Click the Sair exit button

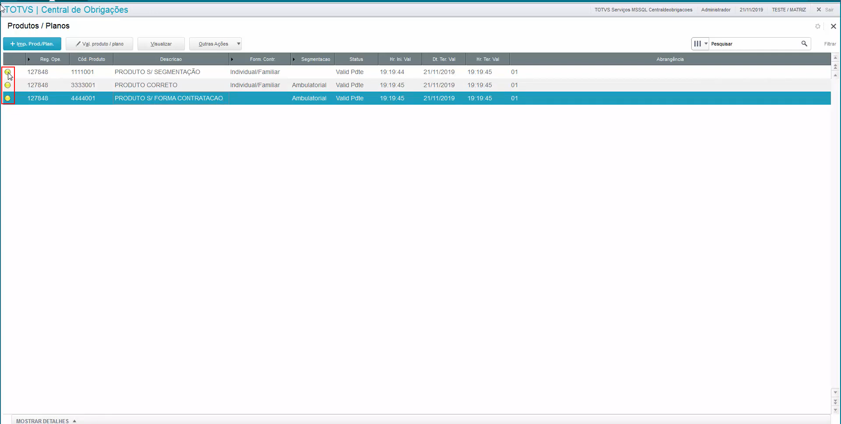(825, 10)
